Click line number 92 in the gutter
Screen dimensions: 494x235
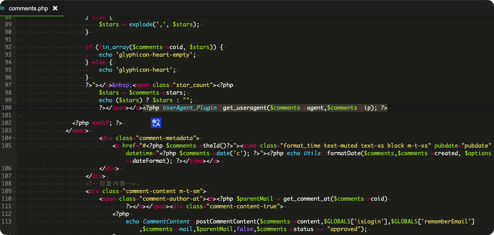(8, 47)
